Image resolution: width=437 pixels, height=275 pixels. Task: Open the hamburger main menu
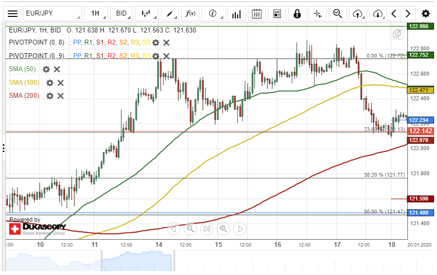pos(13,14)
